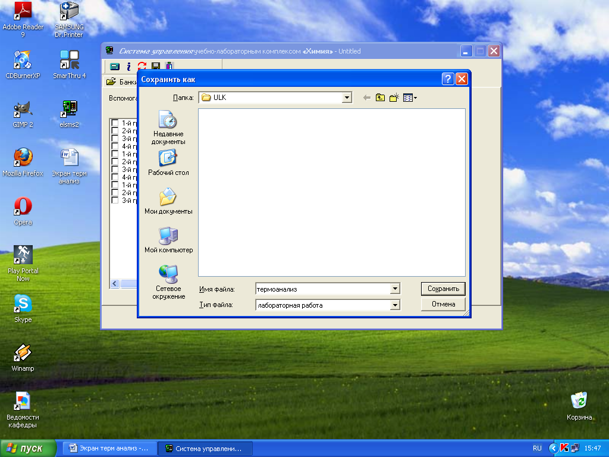609x457 pixels.
Task: Switch to 'Система управлени...' taskbar item
Action: coord(205,448)
